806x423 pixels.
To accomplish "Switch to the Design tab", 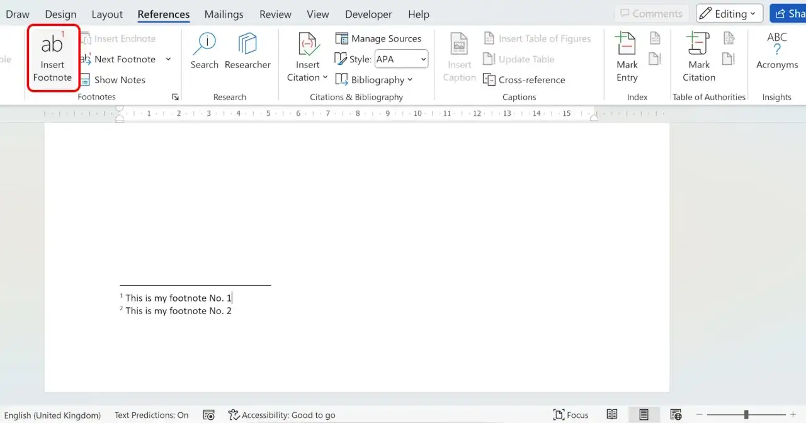I will pos(60,14).
